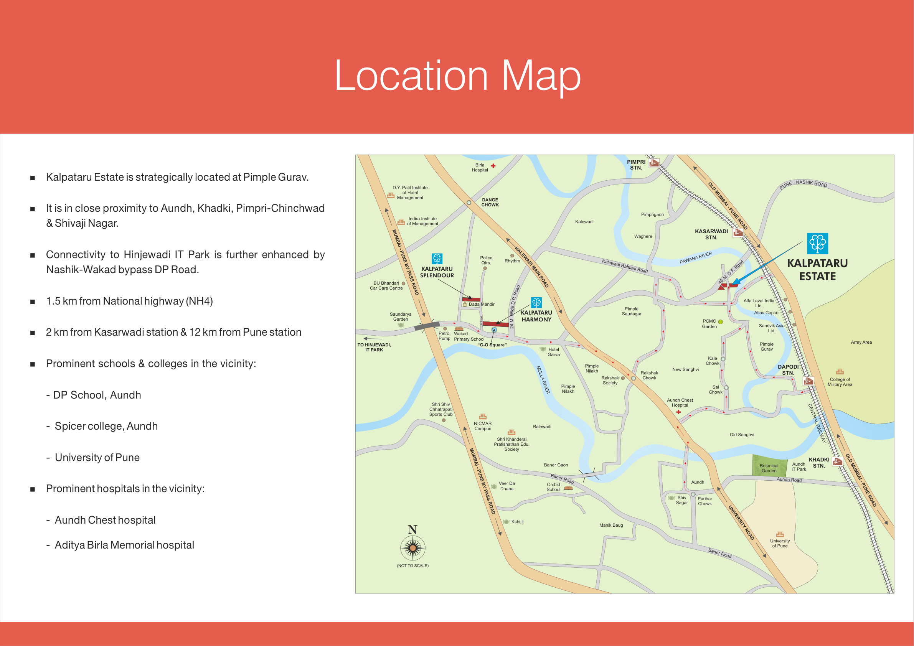Click the "KALEWADI MAIN ROAD" label
The image size is (914, 646).
tap(531, 267)
